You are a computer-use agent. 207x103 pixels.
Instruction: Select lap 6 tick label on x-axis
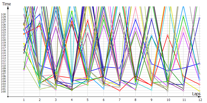tap(103, 99)
